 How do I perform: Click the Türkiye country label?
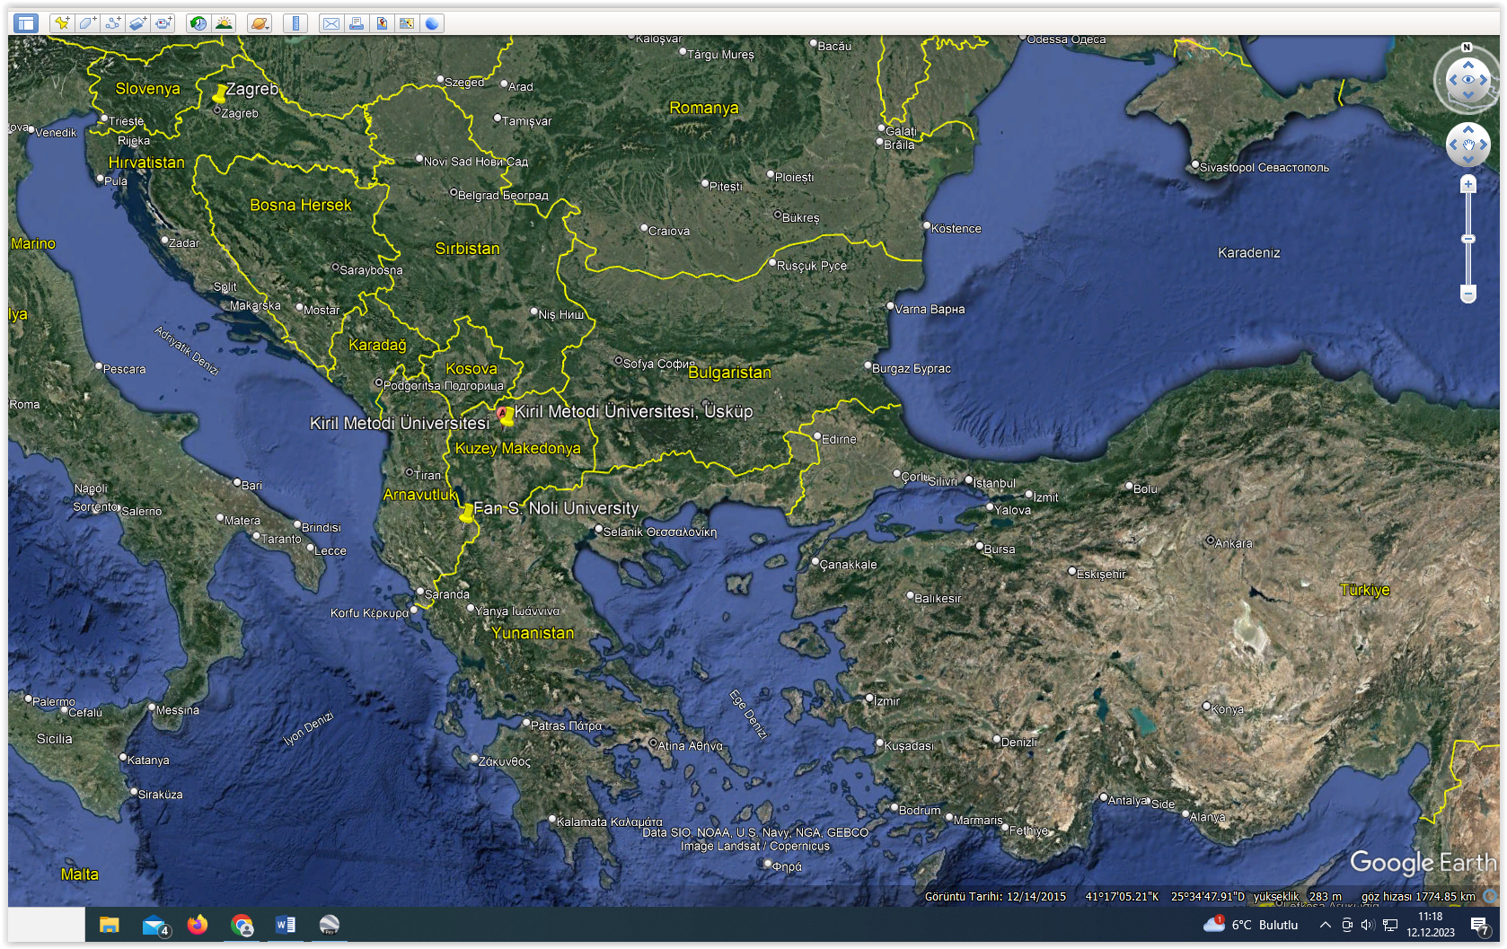coord(1365,590)
